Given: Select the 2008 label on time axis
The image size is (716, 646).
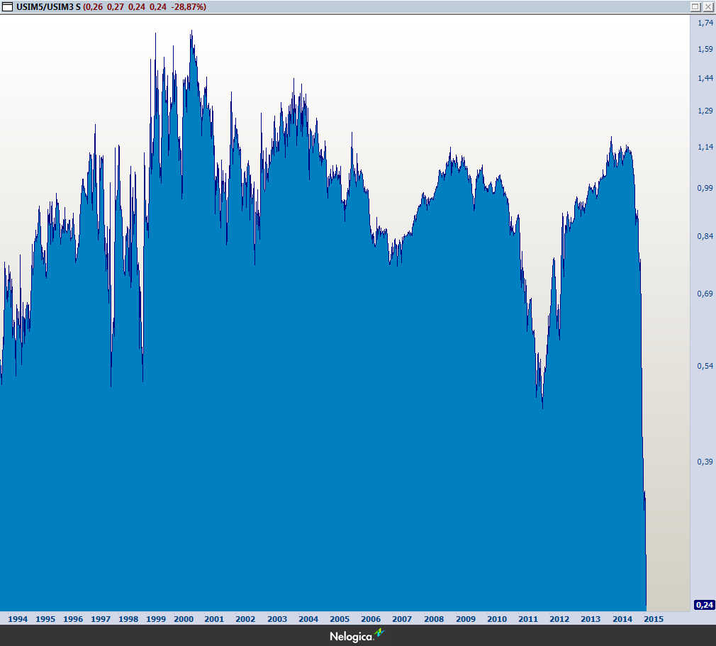Looking at the screenshot, I should [x=434, y=619].
